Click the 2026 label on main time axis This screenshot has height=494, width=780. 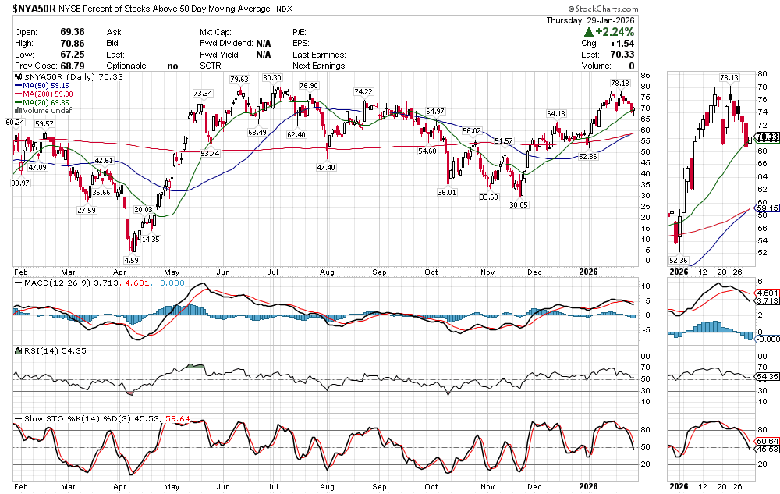pyautogui.click(x=589, y=272)
